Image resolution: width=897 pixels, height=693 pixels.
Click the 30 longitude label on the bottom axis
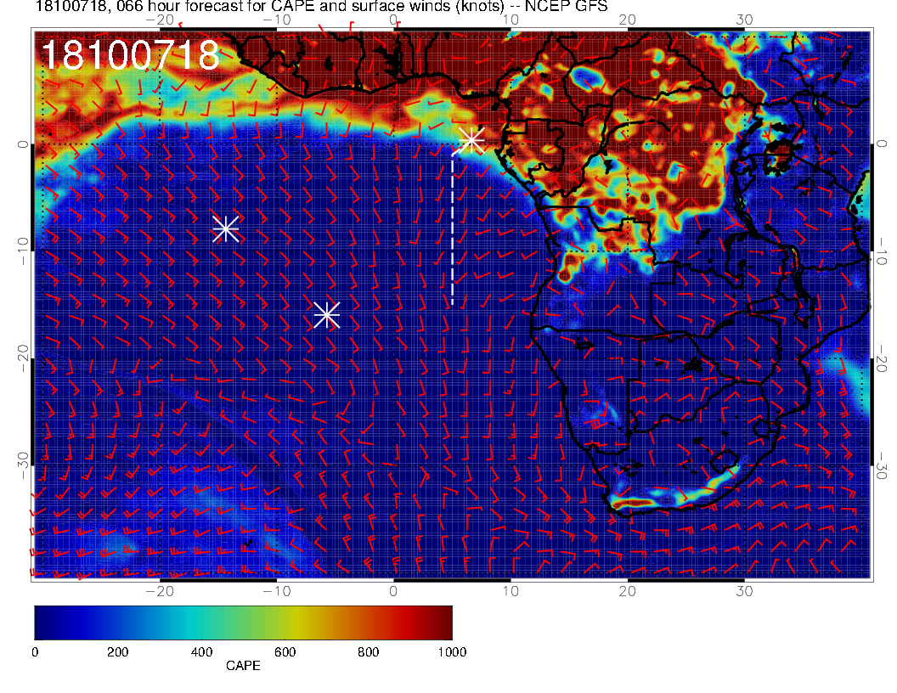coord(744,591)
